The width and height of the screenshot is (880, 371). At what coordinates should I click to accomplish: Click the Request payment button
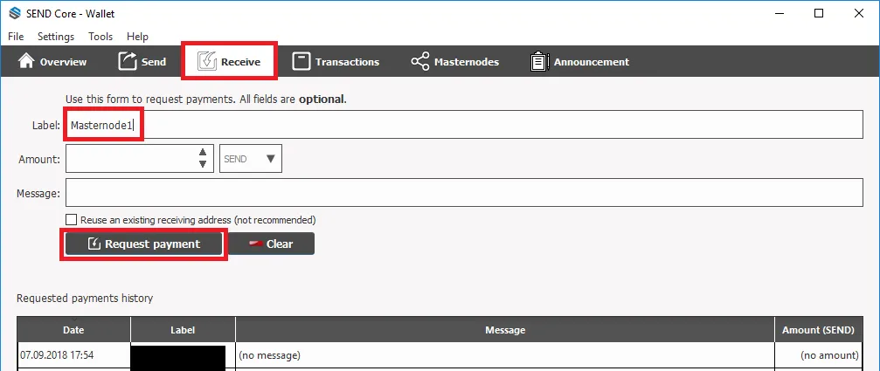click(143, 244)
